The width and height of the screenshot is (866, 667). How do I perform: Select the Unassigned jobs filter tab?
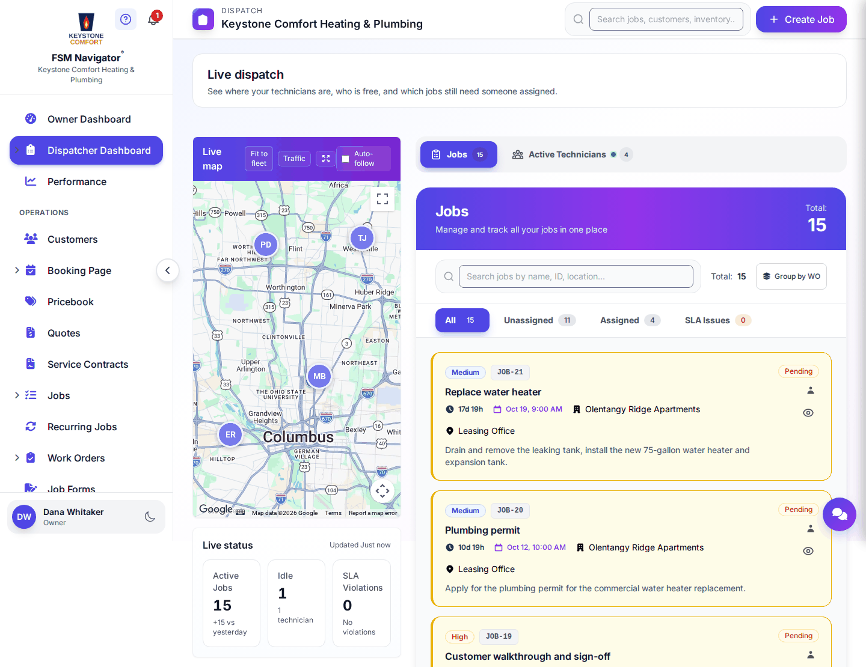click(539, 320)
